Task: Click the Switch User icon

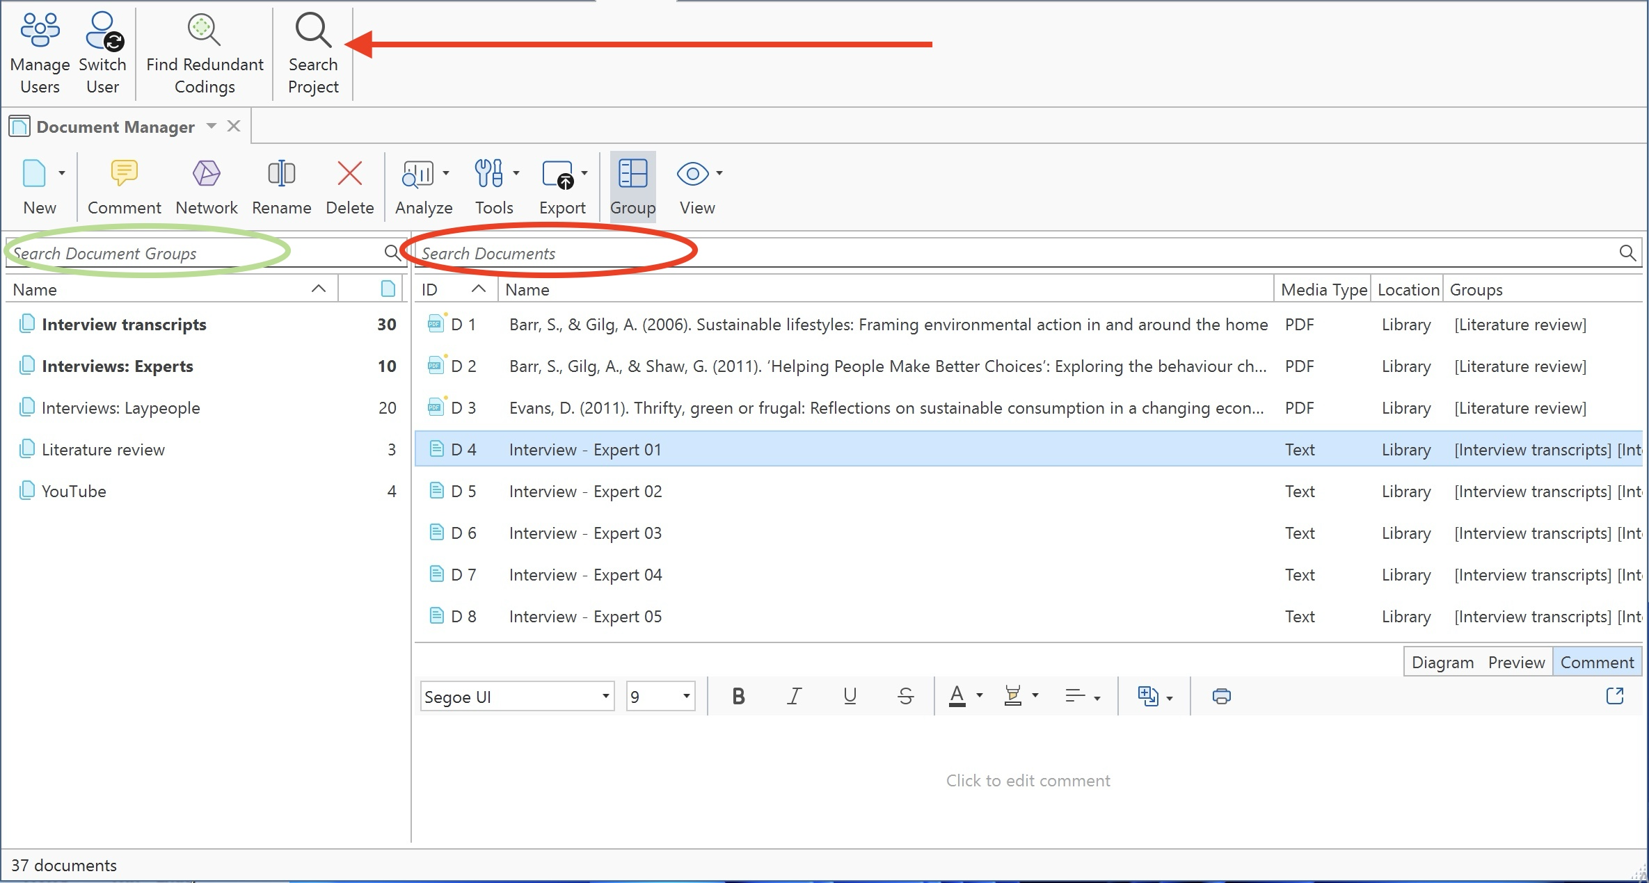Action: pyautogui.click(x=102, y=49)
